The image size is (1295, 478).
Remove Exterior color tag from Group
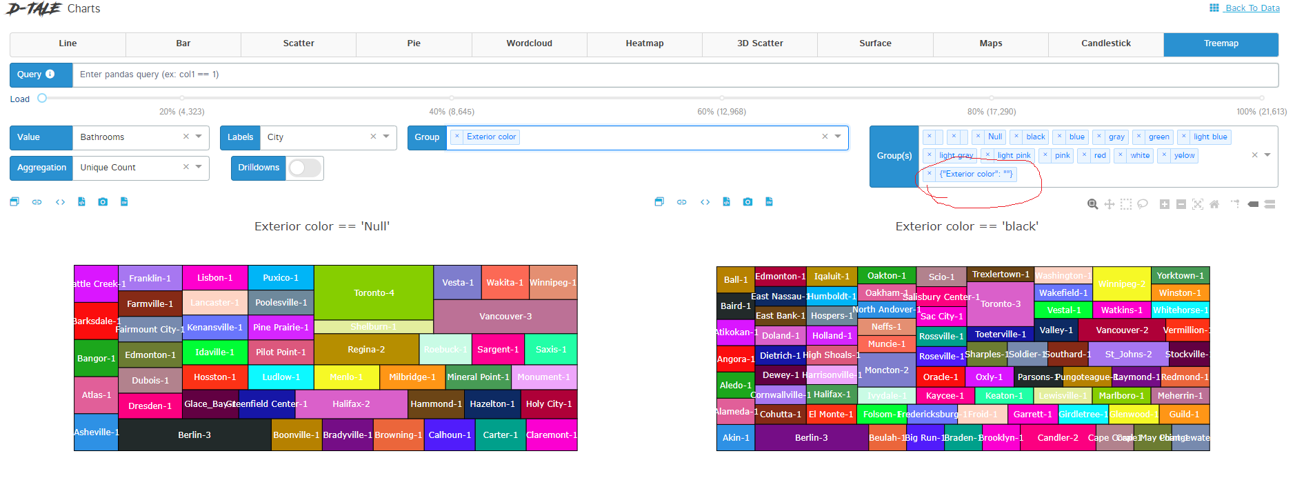pos(457,137)
